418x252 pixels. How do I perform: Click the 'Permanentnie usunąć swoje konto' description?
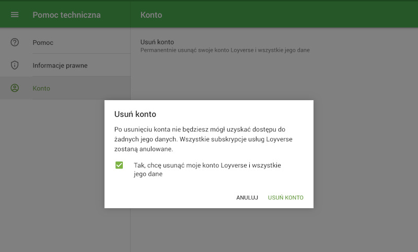(225, 50)
